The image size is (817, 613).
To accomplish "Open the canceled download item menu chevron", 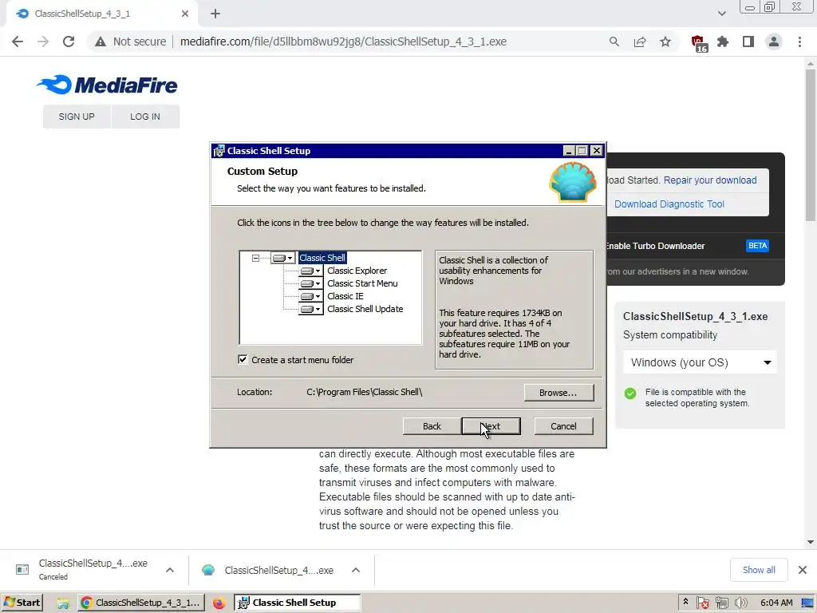I will (x=170, y=570).
